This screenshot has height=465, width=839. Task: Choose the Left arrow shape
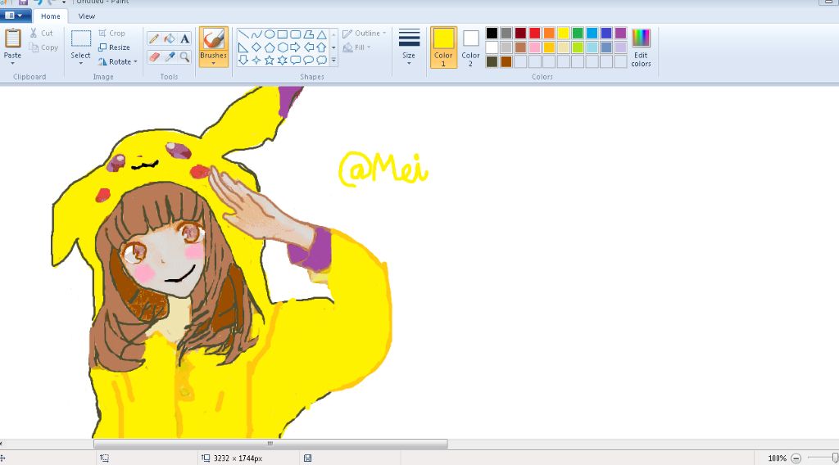pyautogui.click(x=309, y=47)
